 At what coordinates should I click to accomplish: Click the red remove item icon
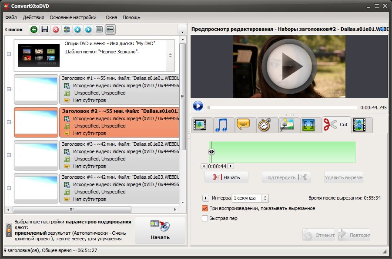pyautogui.click(x=56, y=30)
